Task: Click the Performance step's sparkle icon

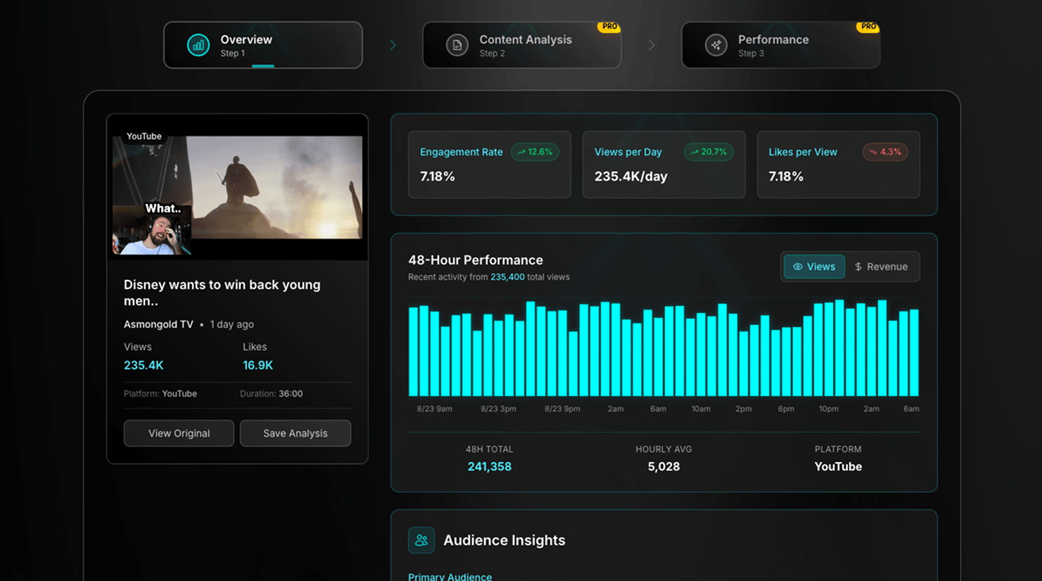Action: point(716,44)
